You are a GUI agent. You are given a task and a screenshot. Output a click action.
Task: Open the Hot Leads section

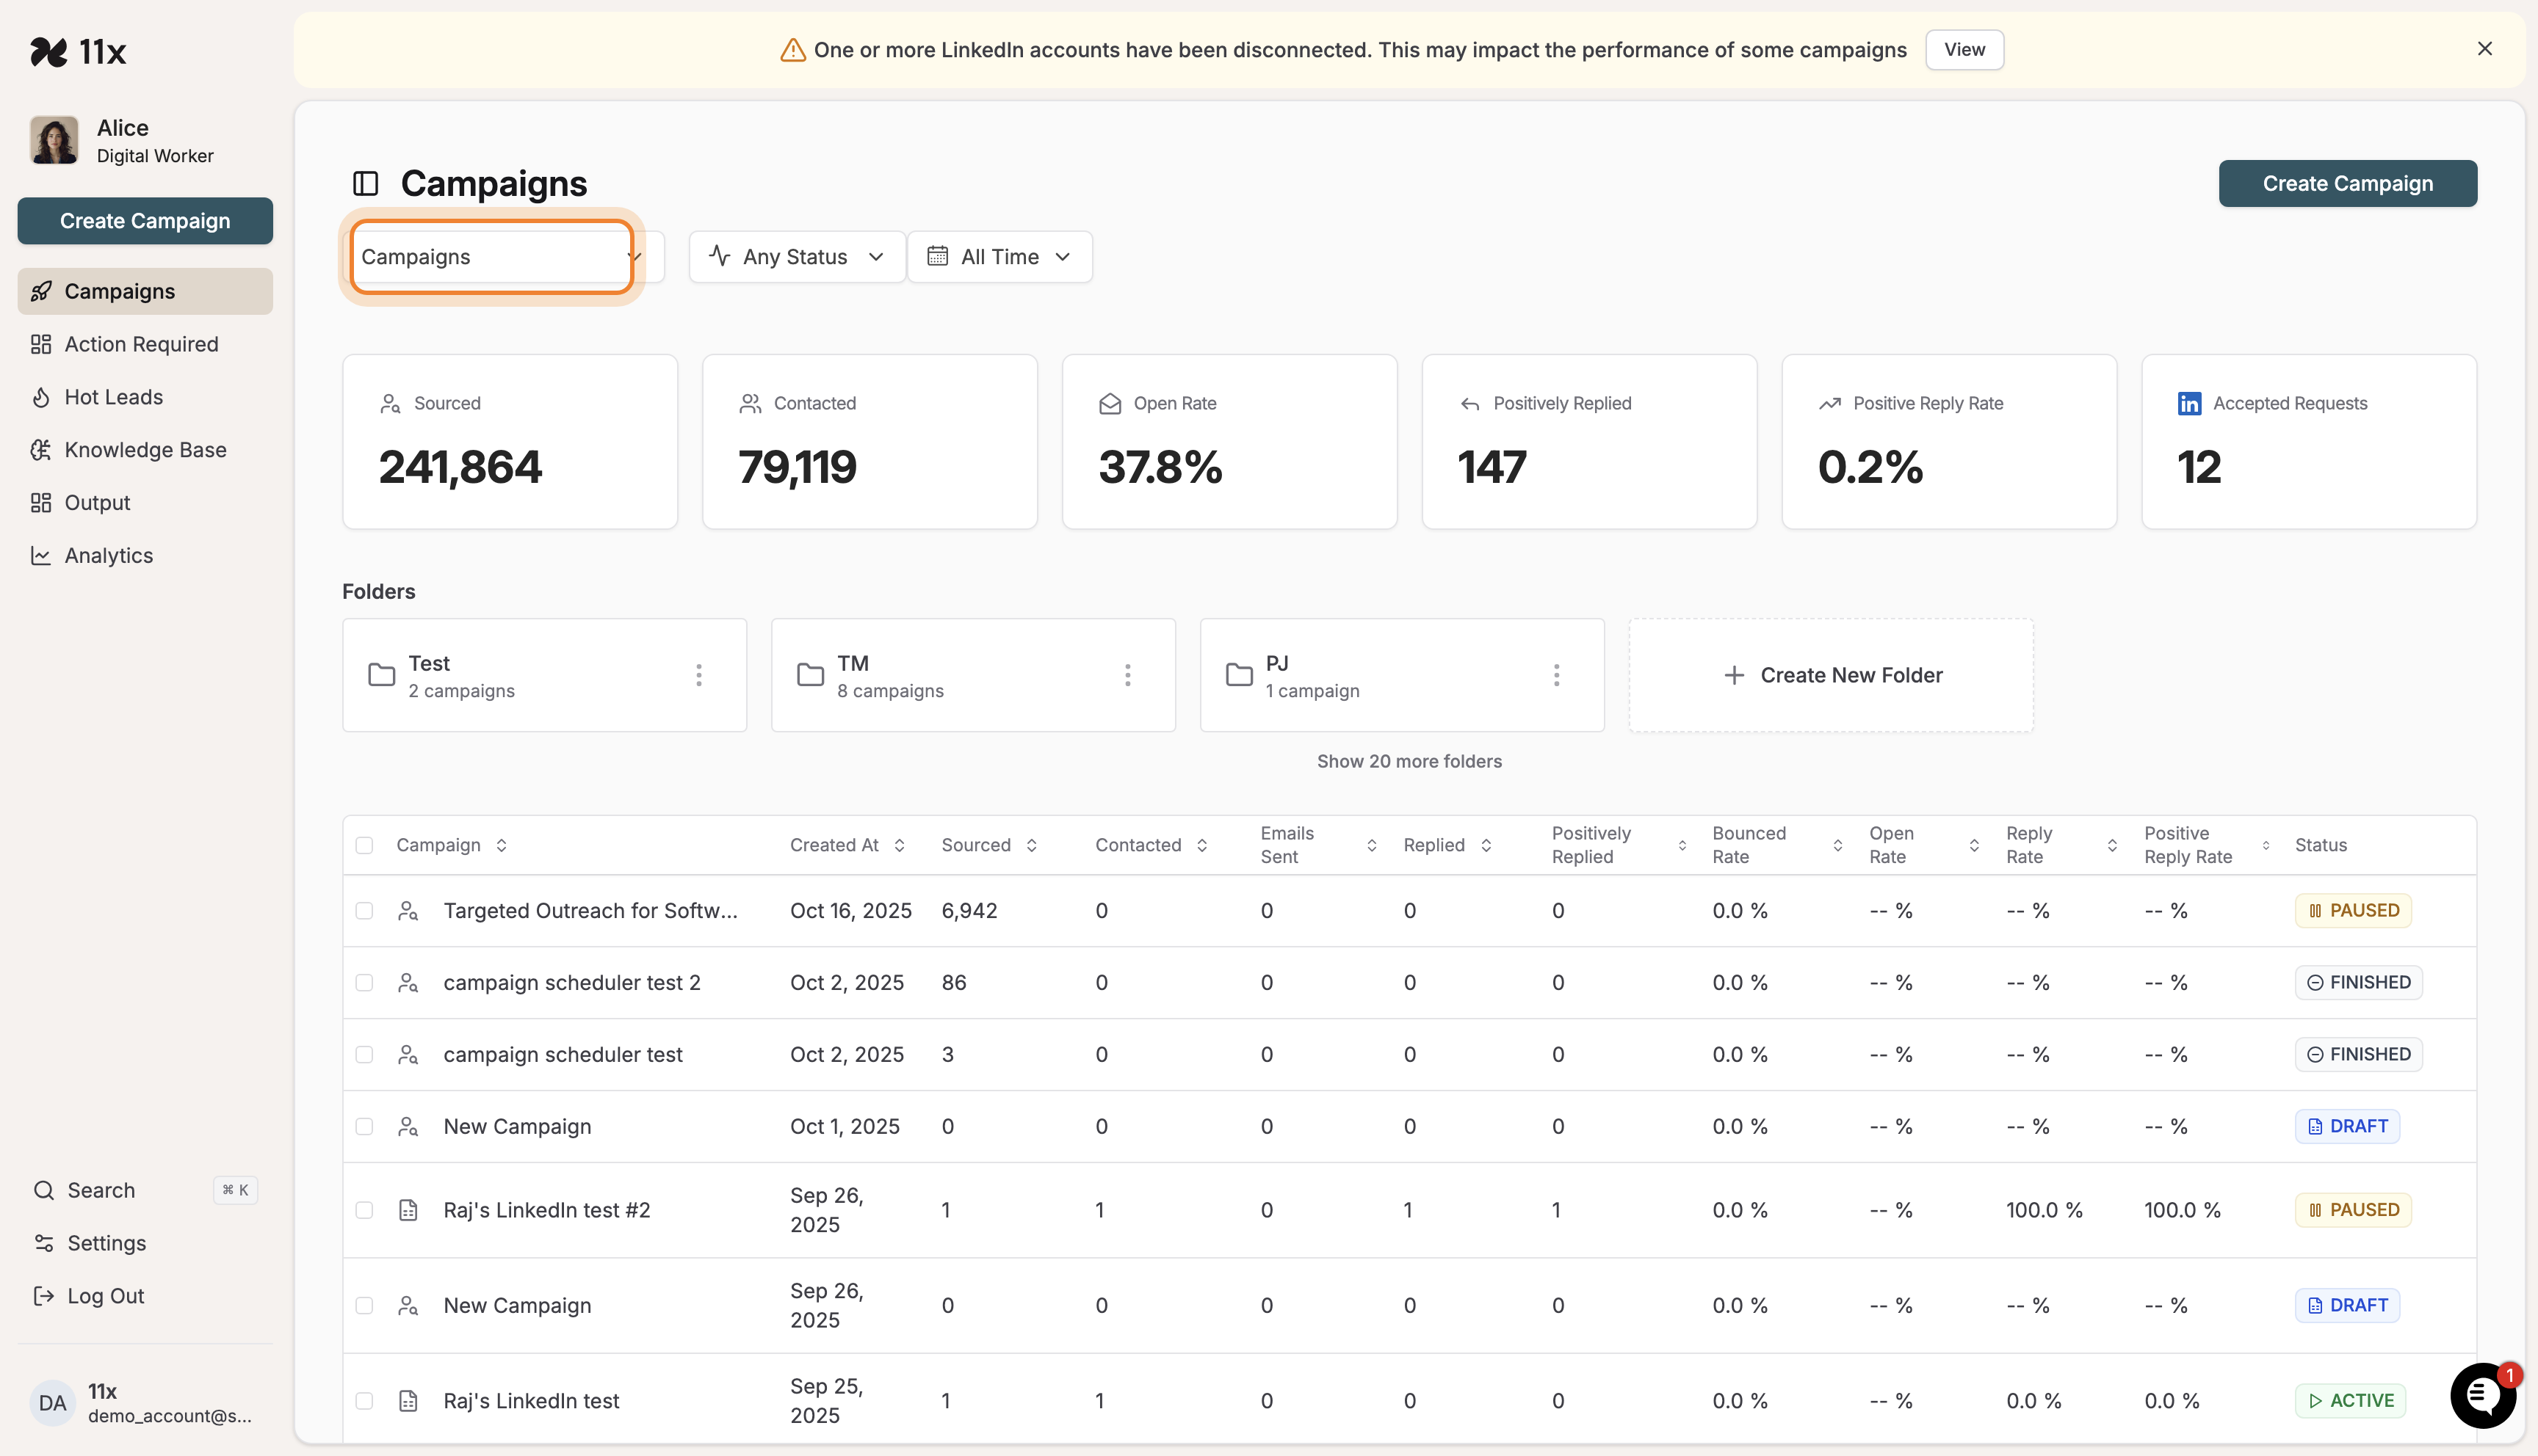pos(112,396)
